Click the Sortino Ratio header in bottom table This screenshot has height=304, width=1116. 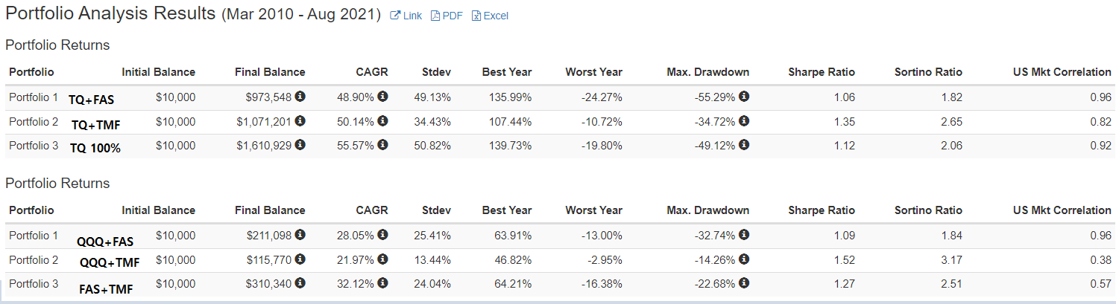click(928, 210)
